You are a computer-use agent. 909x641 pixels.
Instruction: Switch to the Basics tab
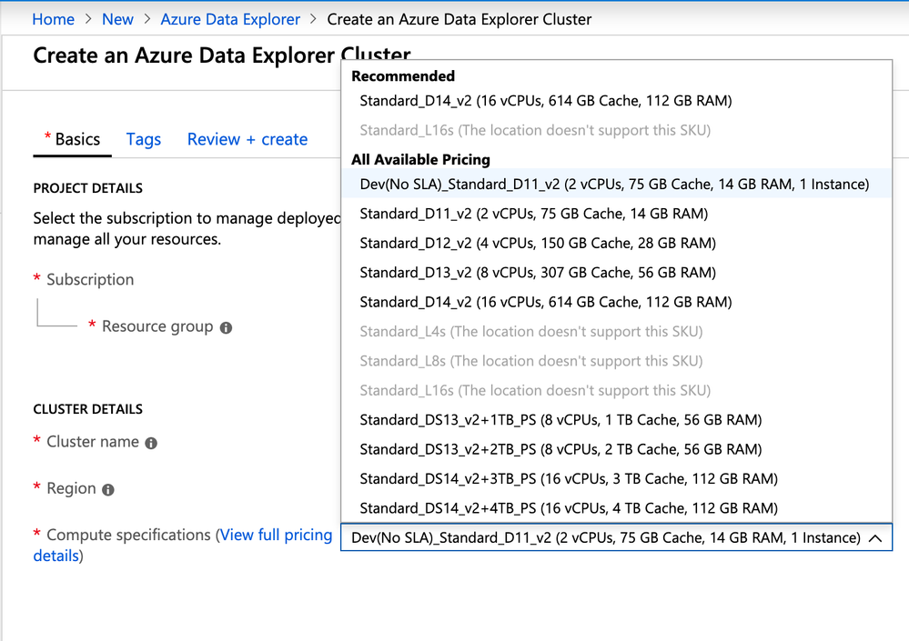coord(73,139)
